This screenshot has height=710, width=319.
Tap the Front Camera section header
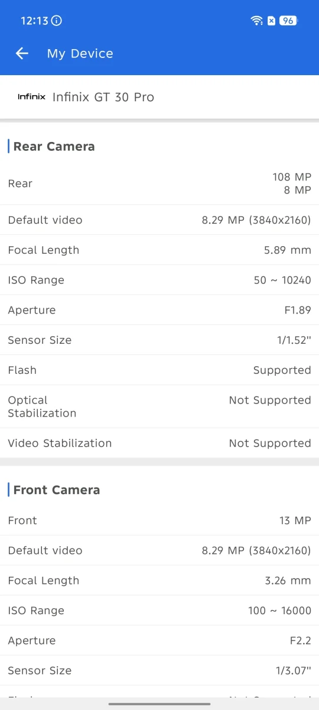click(x=57, y=490)
